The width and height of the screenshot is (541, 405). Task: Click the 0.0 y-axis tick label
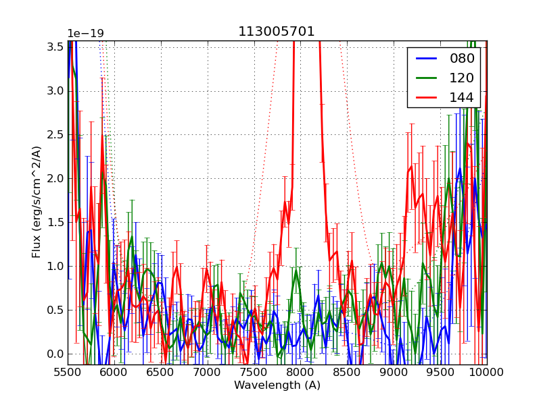tap(55, 354)
